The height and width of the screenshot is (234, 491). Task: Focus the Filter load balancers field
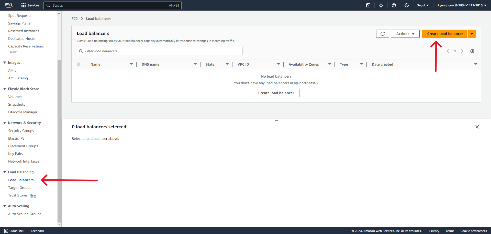click(x=160, y=51)
